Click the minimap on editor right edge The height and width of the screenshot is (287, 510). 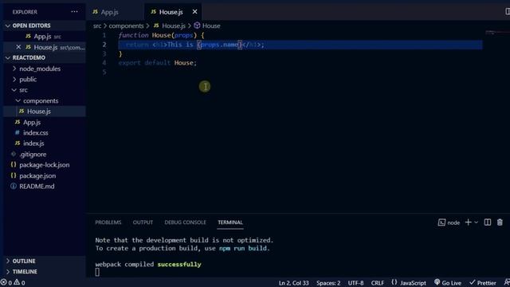497,33
